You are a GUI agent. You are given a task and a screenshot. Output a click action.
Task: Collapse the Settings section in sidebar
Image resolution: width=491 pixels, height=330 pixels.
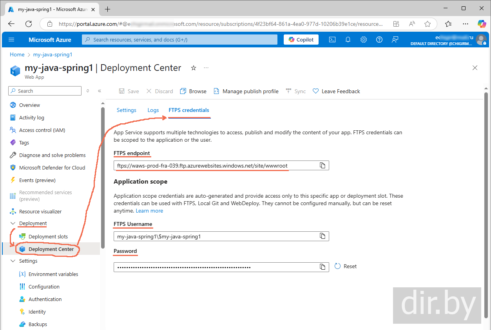click(x=13, y=261)
